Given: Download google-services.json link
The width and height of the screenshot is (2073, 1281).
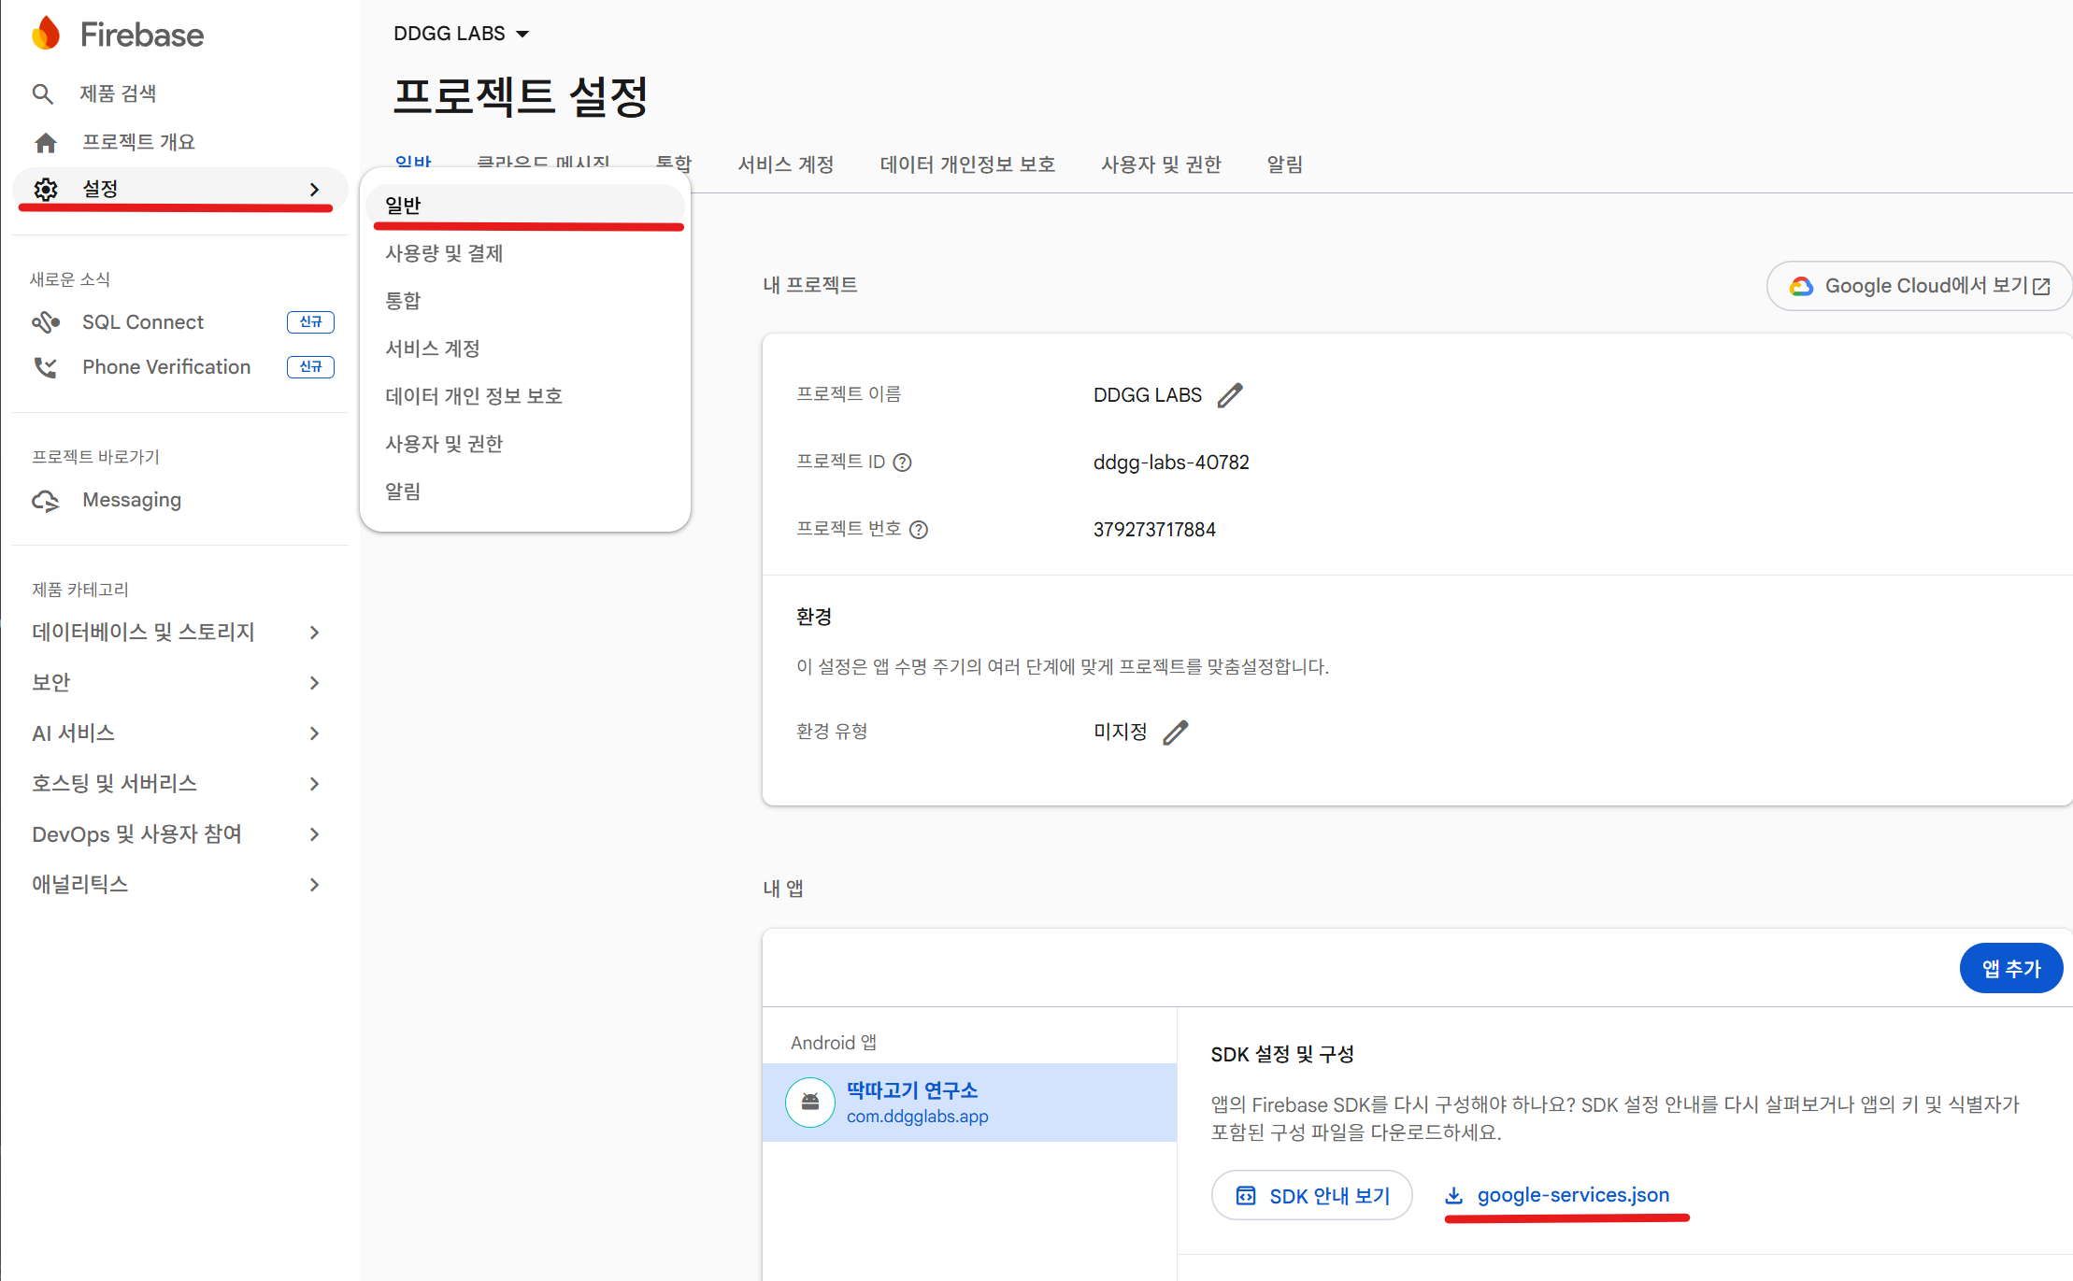Looking at the screenshot, I should pyautogui.click(x=1558, y=1195).
